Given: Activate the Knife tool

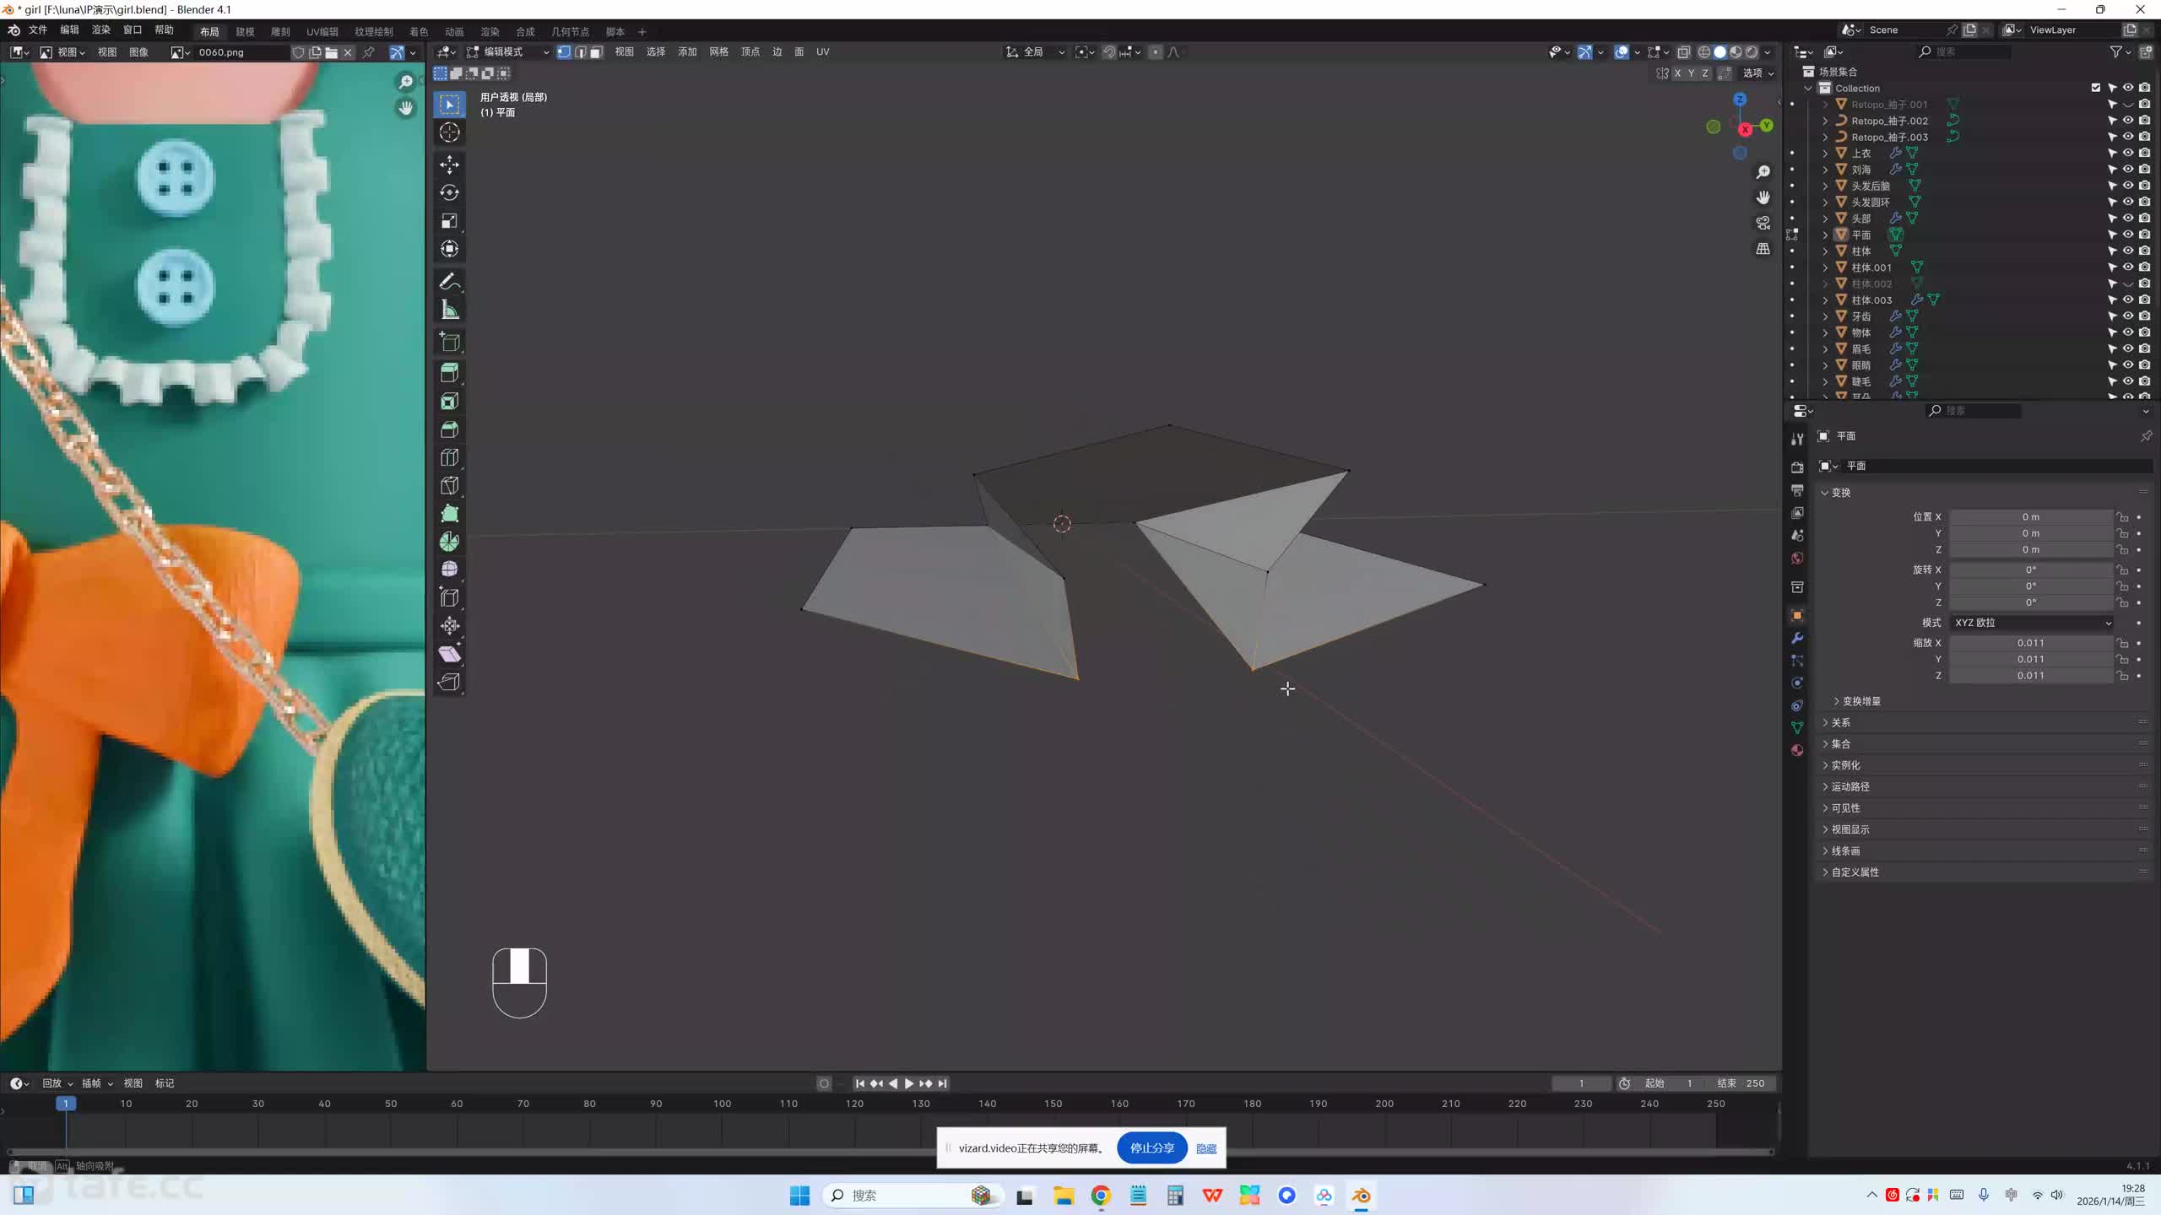Looking at the screenshot, I should 449,485.
